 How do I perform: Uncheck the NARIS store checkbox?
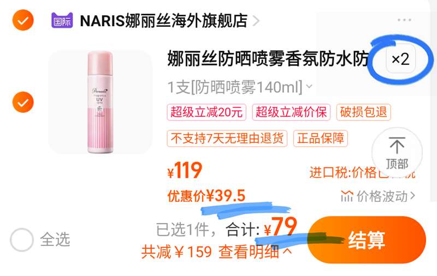pos(23,20)
